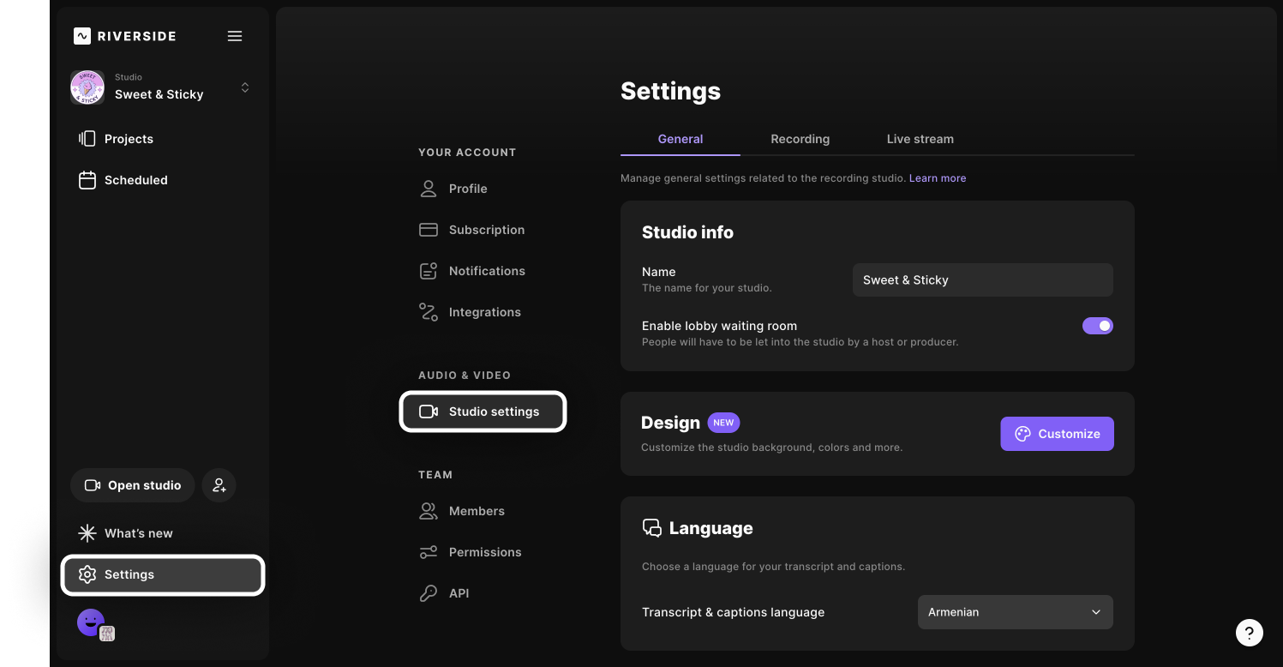This screenshot has width=1283, height=667.
Task: Click the Open studio button
Action: pos(133,485)
